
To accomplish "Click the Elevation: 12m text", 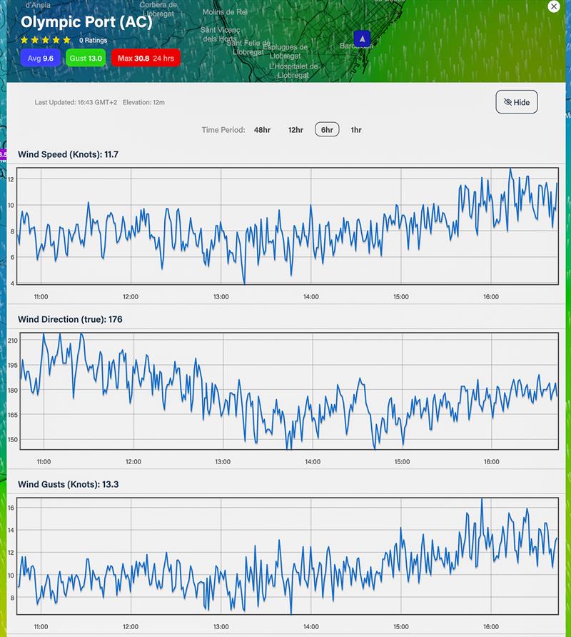I will tap(143, 102).
